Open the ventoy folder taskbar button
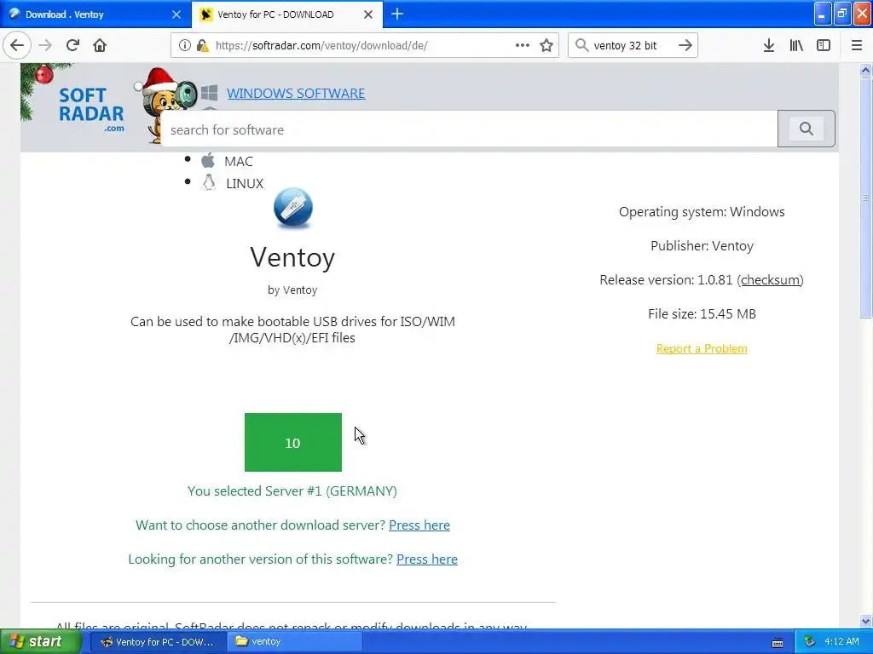Image resolution: width=873 pixels, height=654 pixels. (295, 642)
